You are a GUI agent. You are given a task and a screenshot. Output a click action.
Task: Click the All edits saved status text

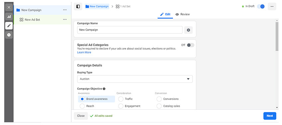point(103,116)
